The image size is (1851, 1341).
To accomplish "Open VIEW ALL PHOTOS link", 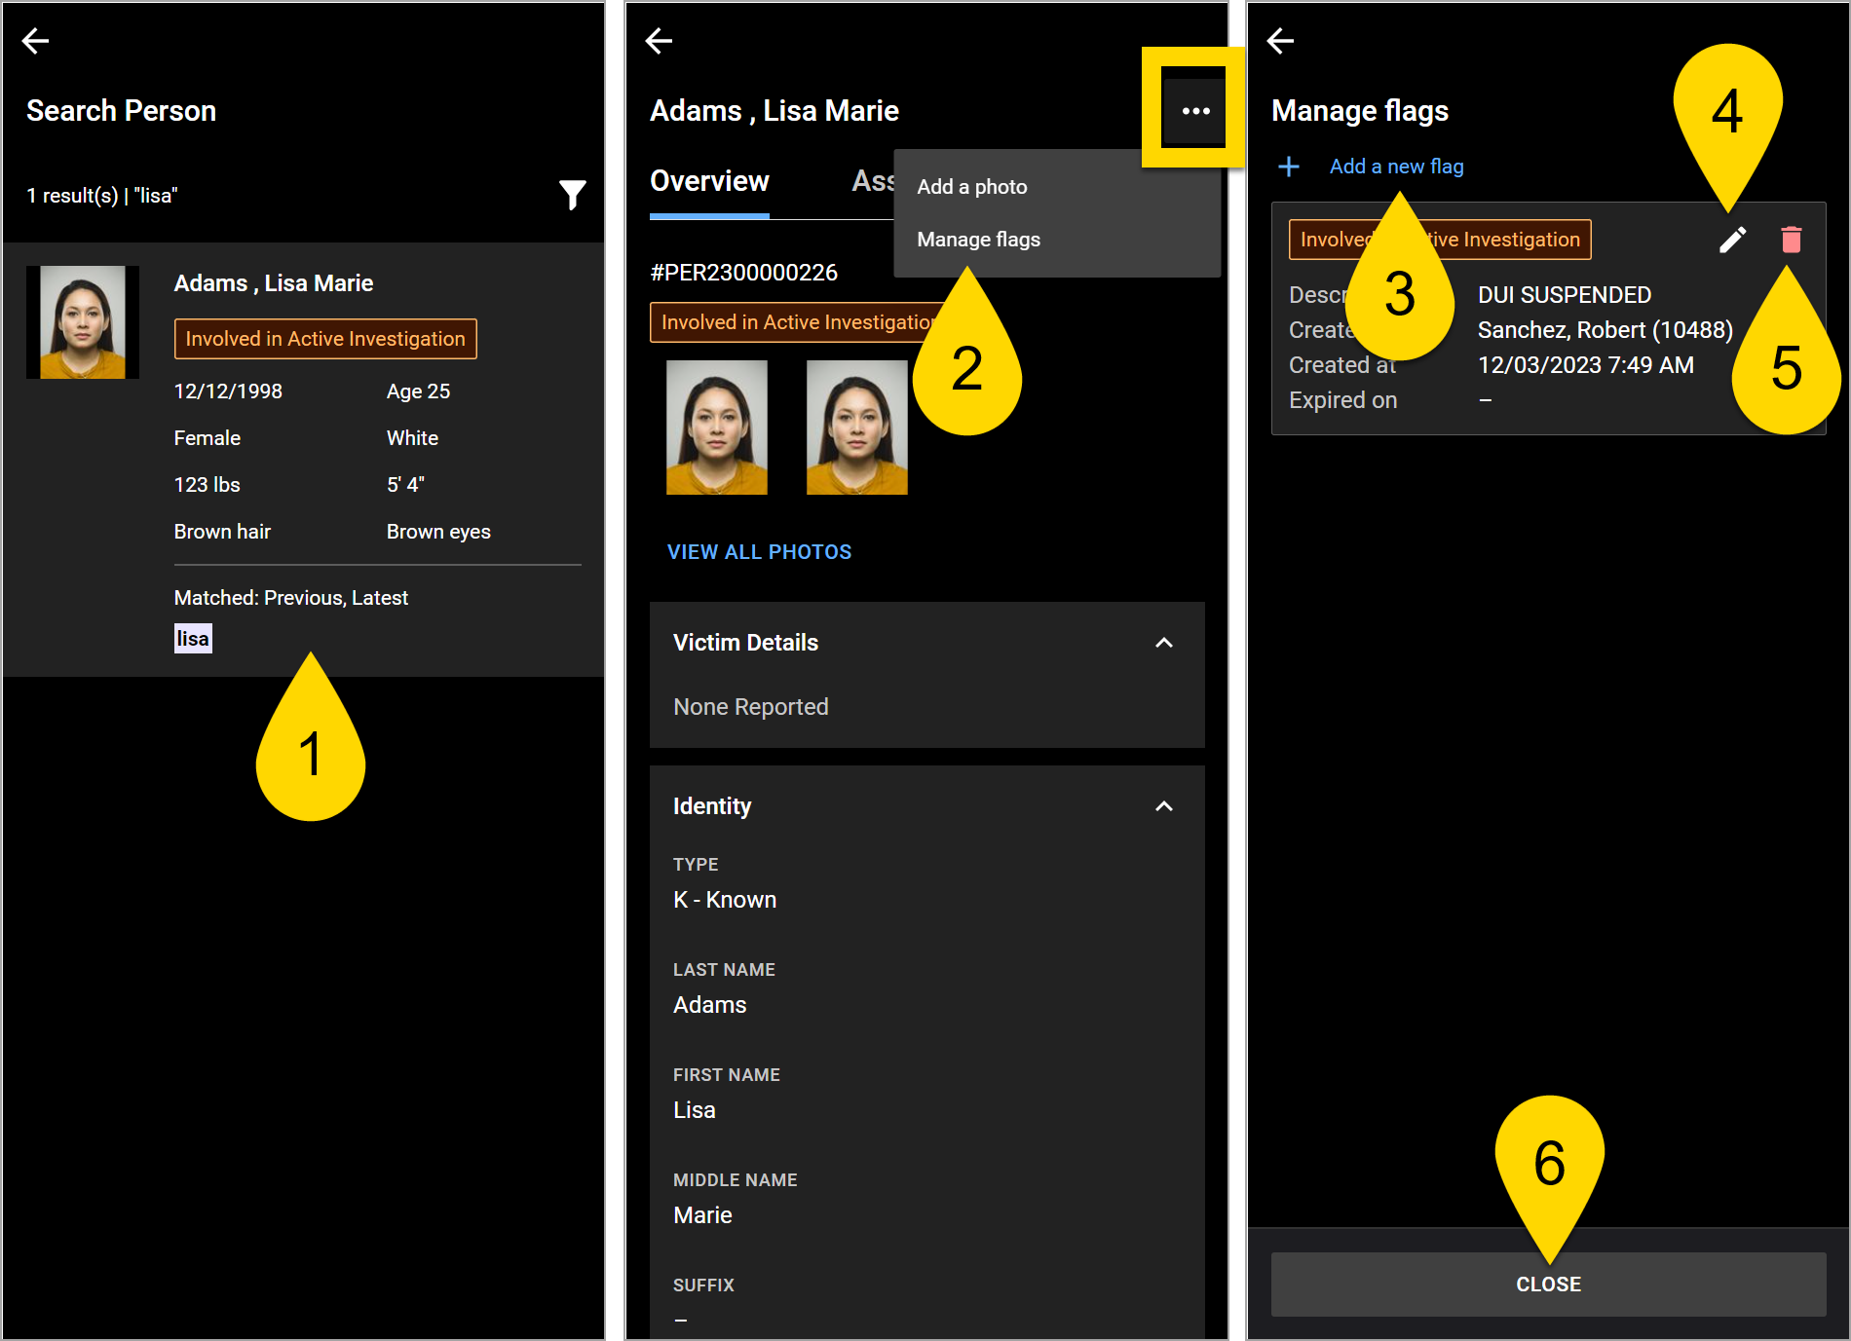I will click(x=759, y=551).
